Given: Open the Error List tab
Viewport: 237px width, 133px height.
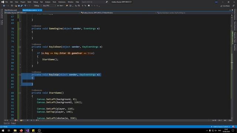Looking at the screenshot, I should click(7, 123).
